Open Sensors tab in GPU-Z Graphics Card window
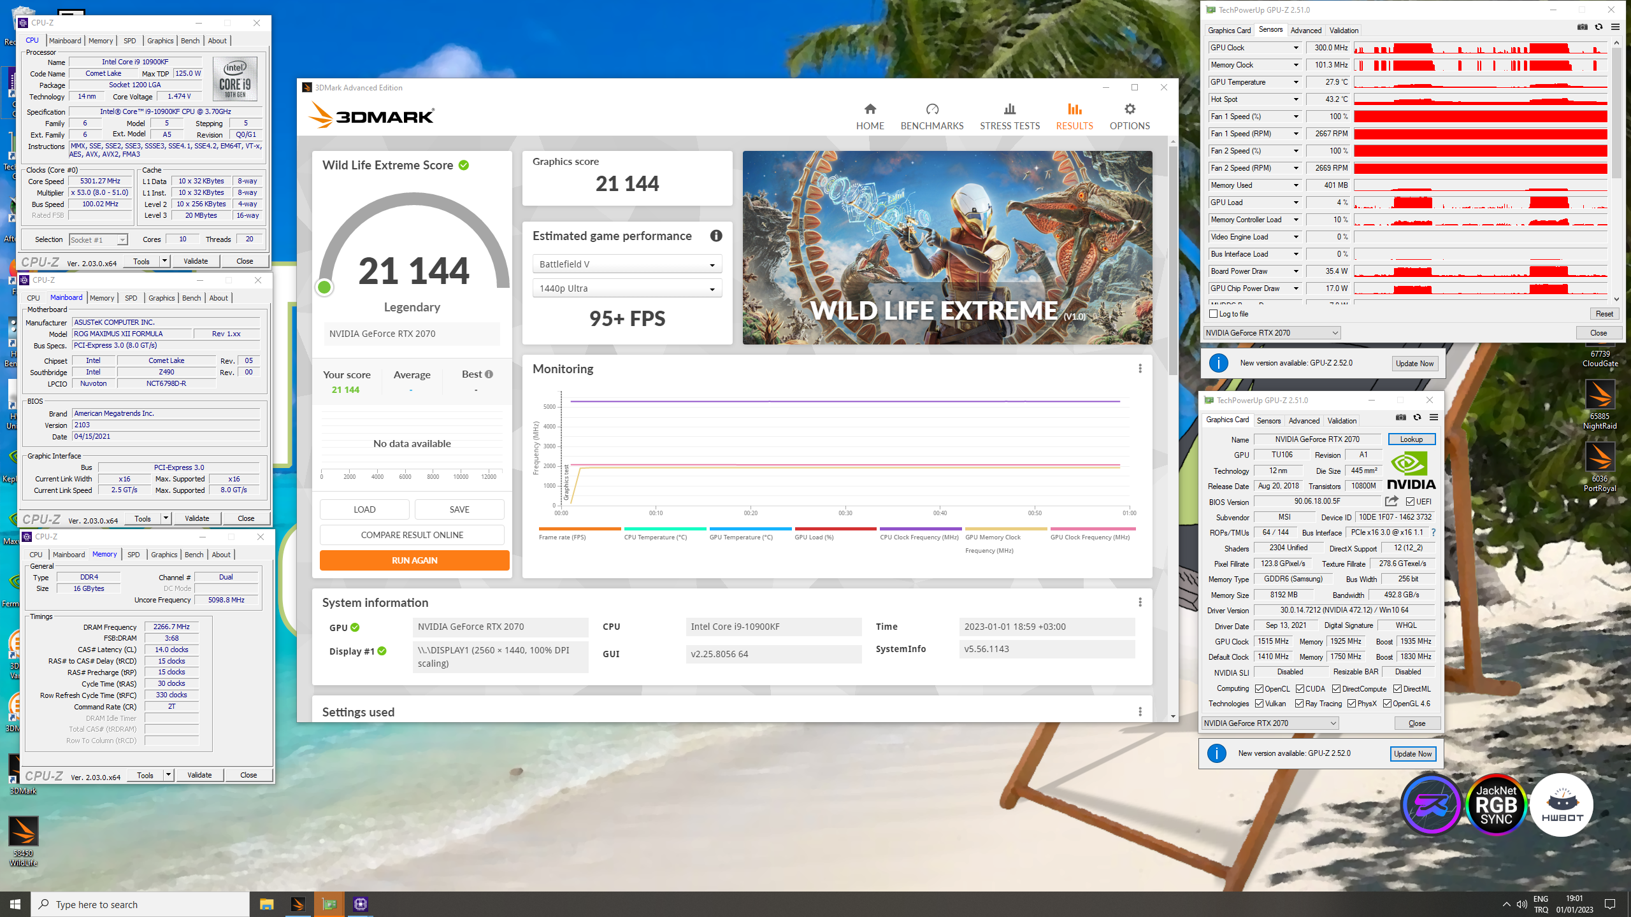 coord(1268,421)
